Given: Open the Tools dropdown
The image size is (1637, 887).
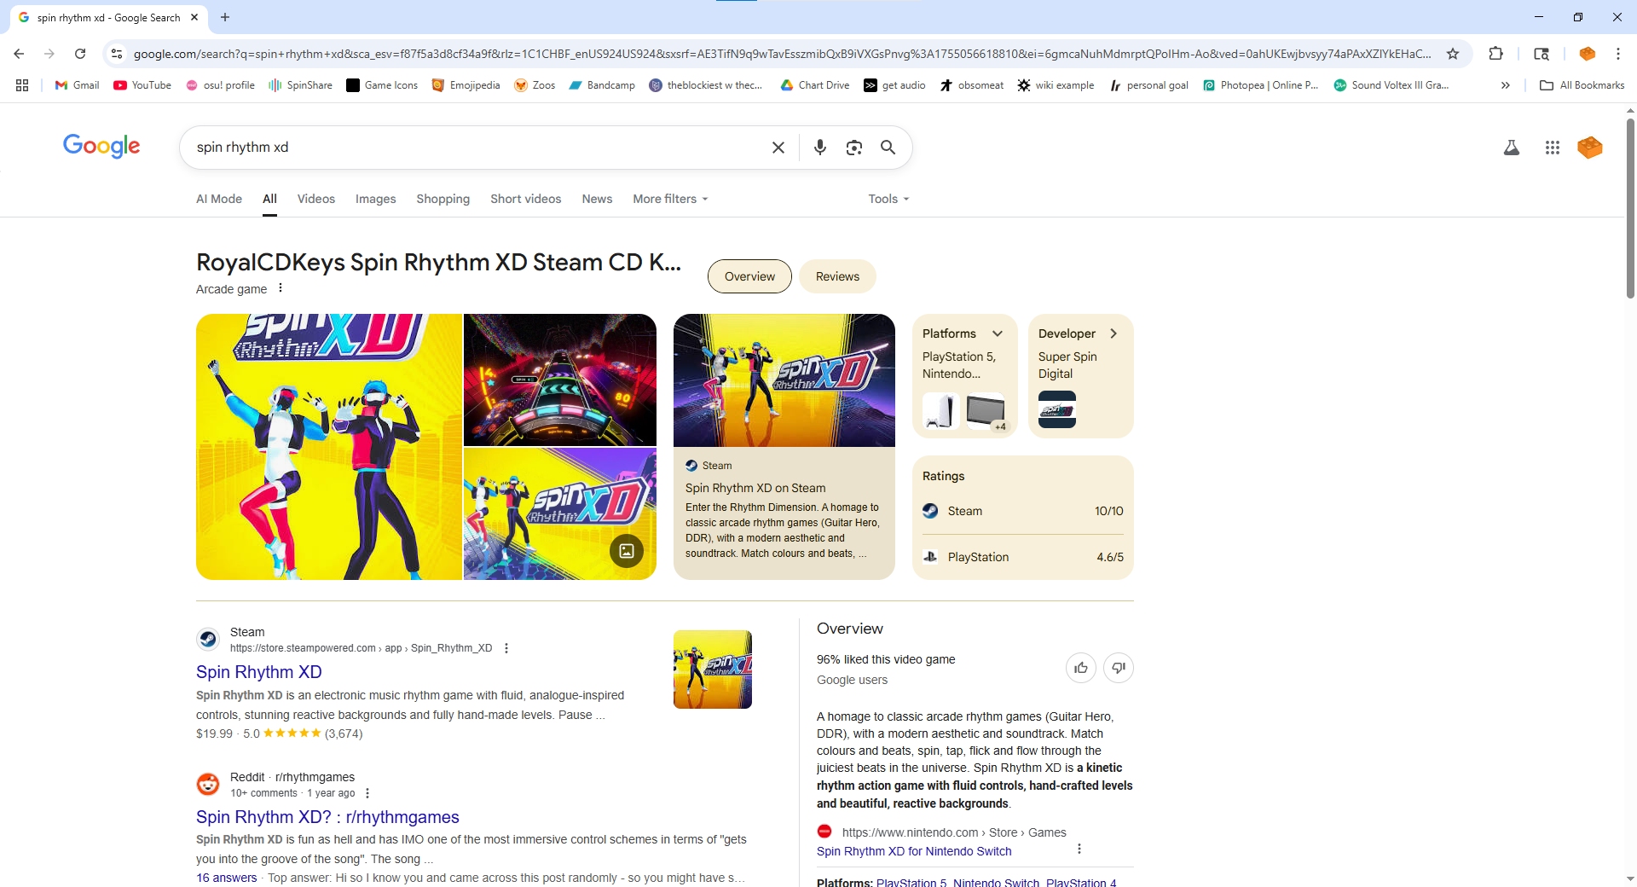Looking at the screenshot, I should click(888, 199).
